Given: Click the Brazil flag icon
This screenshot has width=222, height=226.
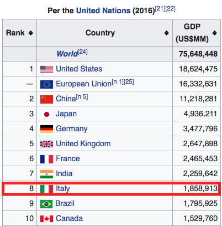Looking at the screenshot, I should point(46,204).
